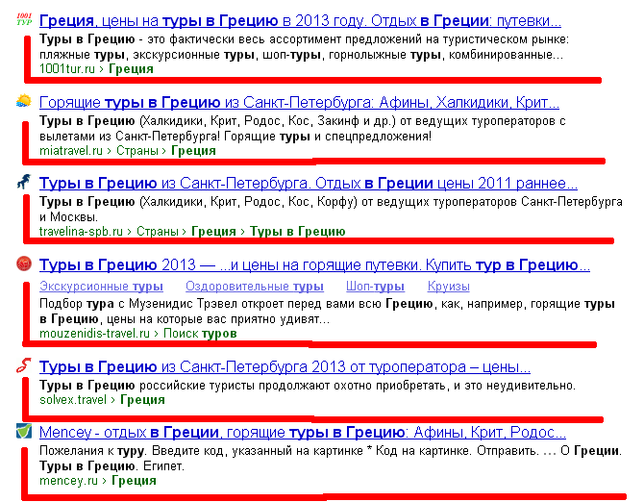The width and height of the screenshot is (644, 502).
Task: Click the green URL travelina-spb.ru
Action: [81, 231]
